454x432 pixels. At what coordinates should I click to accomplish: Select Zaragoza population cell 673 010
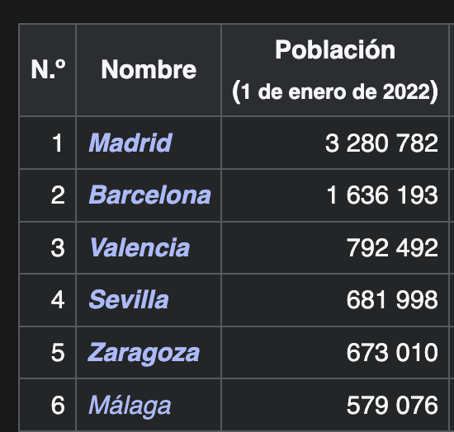pos(335,353)
